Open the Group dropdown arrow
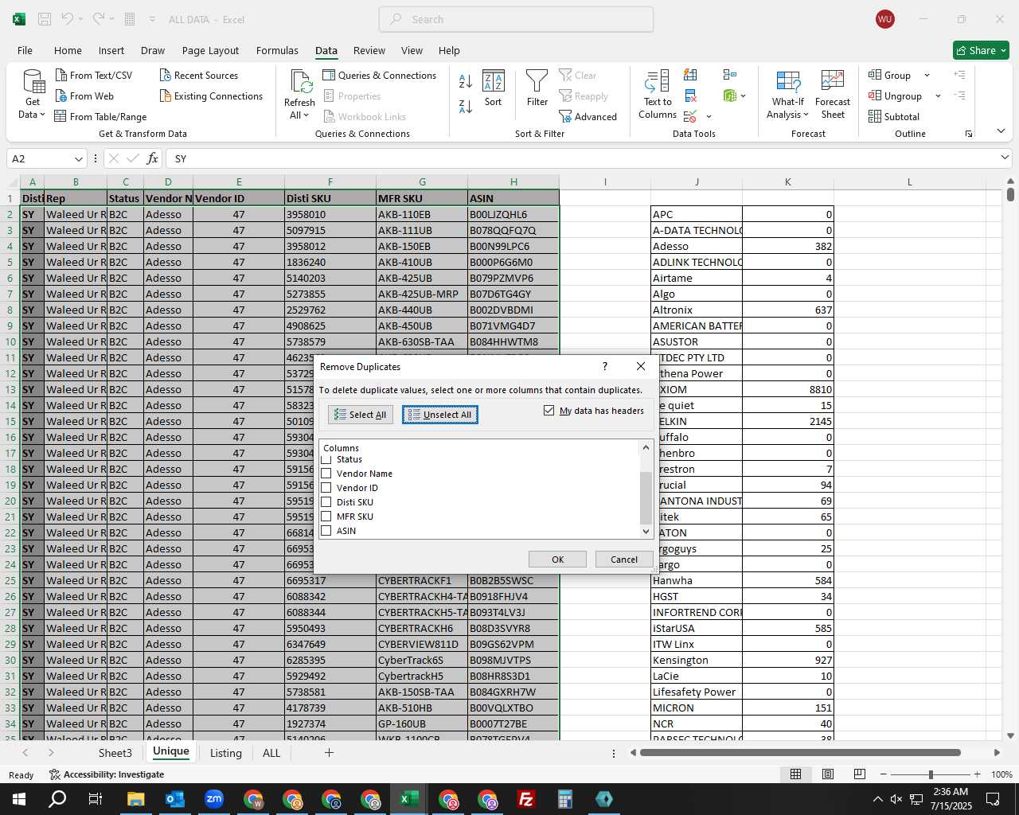The height and width of the screenshot is (815, 1019). click(927, 75)
